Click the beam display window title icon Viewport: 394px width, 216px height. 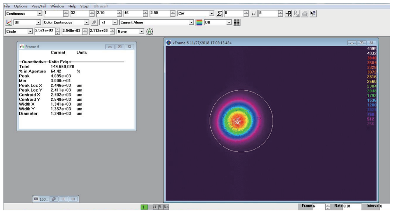(169, 43)
